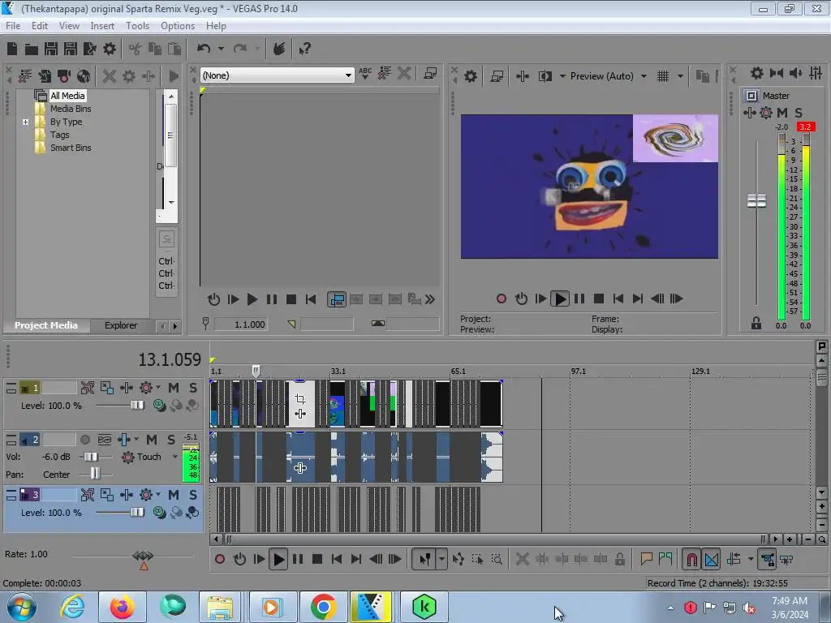This screenshot has height=623, width=831.
Task: Open project Properties gear in main toolbar
Action: [x=110, y=49]
